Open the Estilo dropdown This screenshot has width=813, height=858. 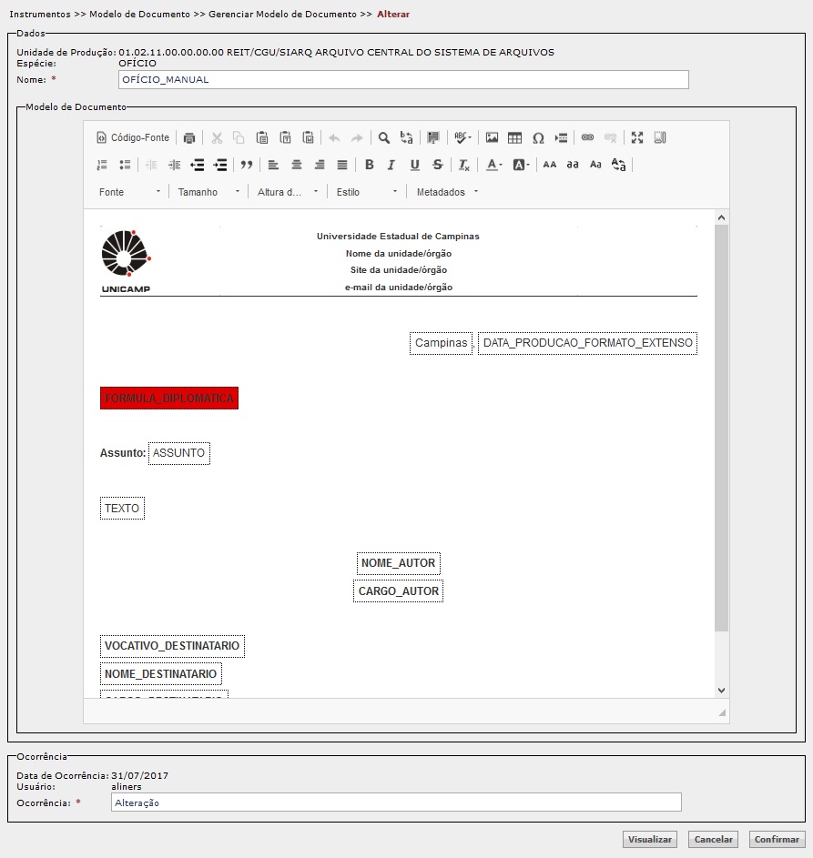(x=367, y=192)
